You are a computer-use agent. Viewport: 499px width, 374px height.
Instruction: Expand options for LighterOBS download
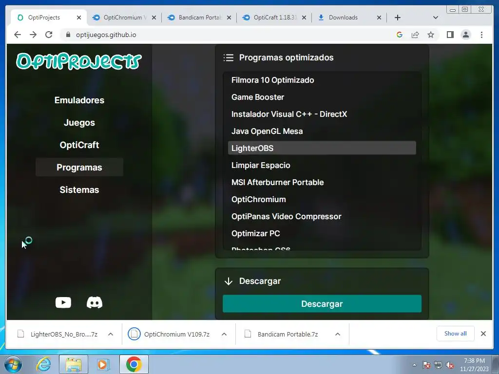coord(111,334)
